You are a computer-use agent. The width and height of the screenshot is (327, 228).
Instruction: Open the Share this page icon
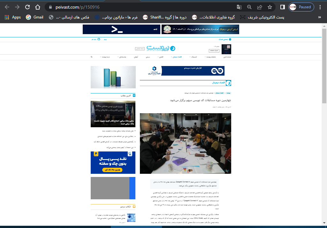tap(260, 7)
